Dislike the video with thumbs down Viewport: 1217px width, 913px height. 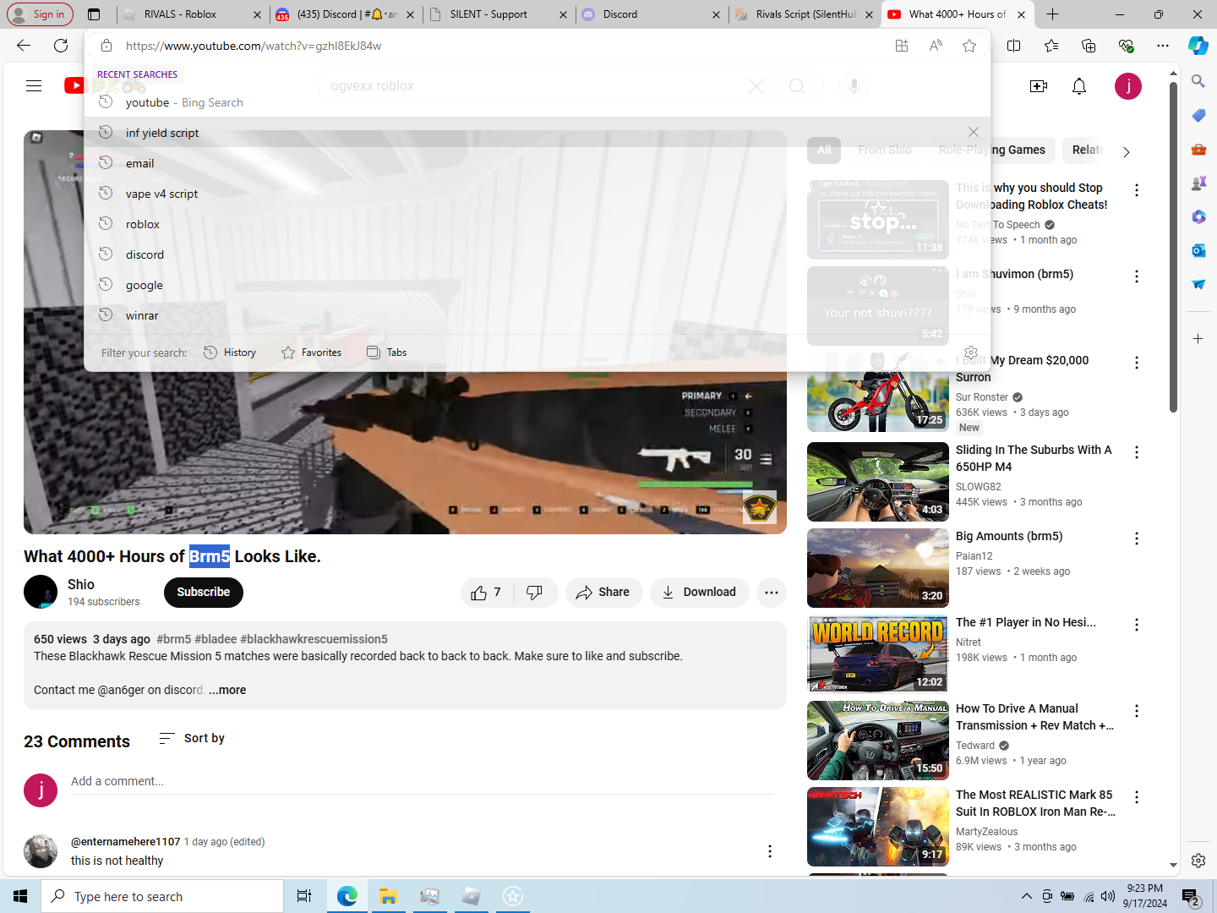[x=535, y=593]
